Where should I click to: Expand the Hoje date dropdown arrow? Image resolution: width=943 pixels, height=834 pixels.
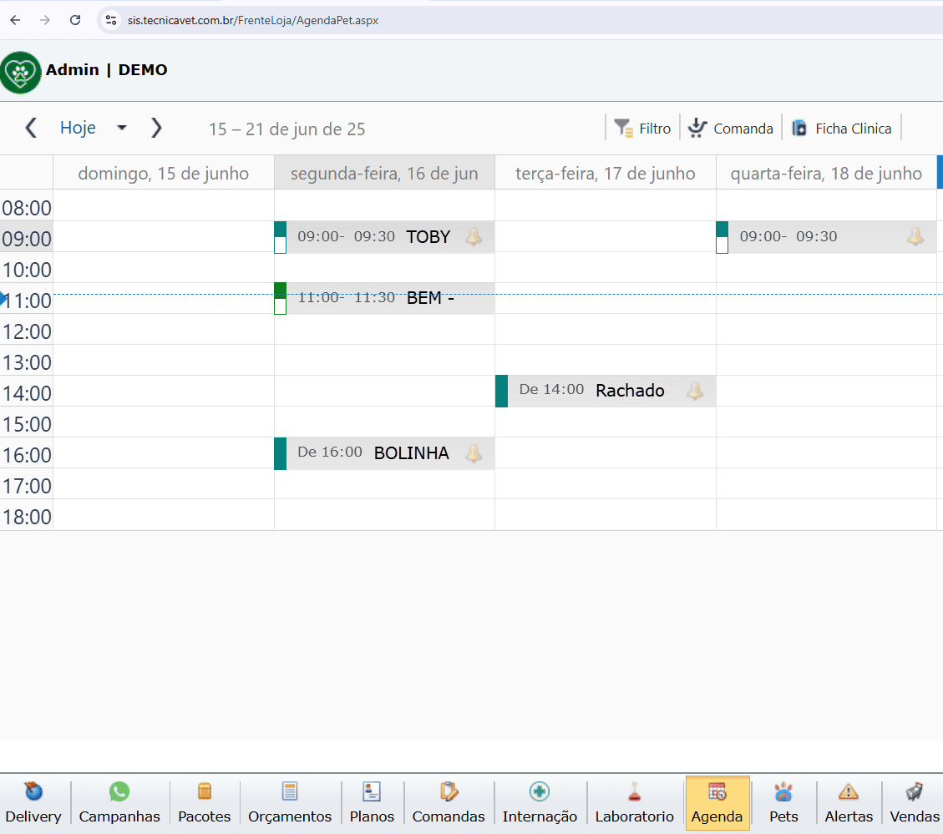[122, 128]
